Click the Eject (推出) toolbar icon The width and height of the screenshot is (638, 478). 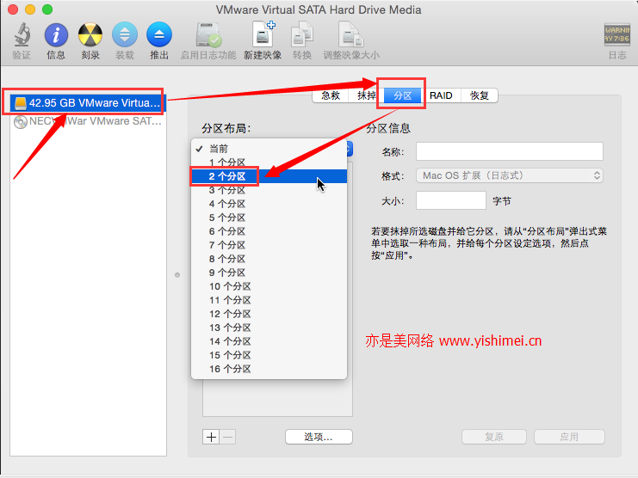[159, 34]
